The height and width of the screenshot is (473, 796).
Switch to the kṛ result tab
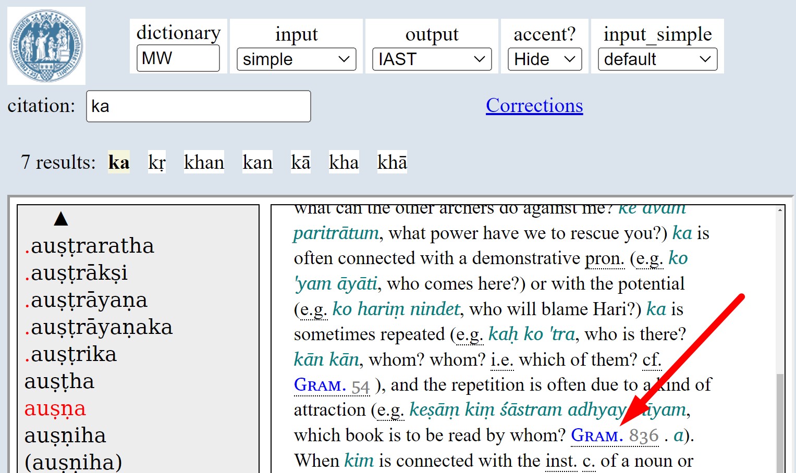(156, 162)
